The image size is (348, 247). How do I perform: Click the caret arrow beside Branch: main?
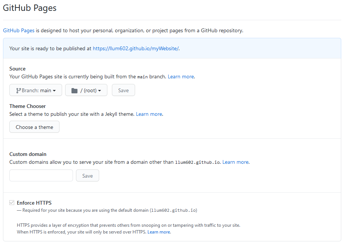54,91
